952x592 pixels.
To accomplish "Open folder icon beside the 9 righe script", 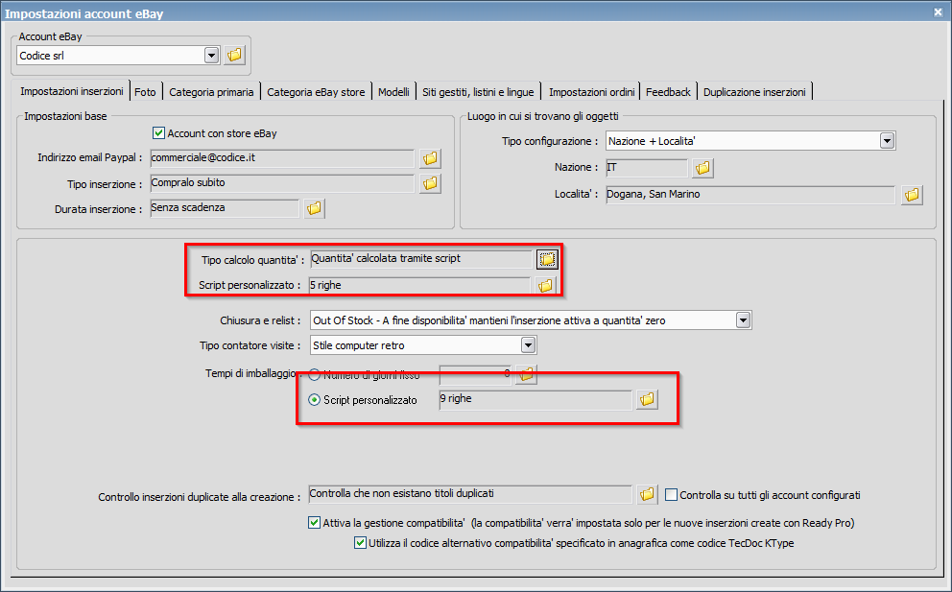I will [647, 399].
